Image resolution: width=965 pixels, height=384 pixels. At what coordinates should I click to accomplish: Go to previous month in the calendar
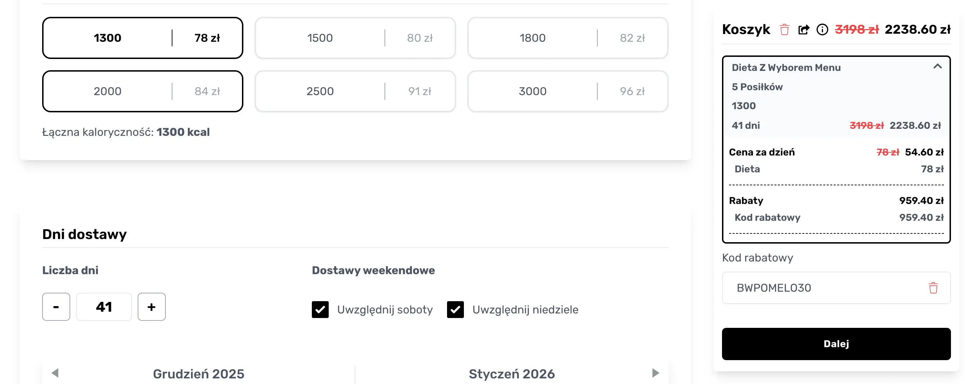55,373
